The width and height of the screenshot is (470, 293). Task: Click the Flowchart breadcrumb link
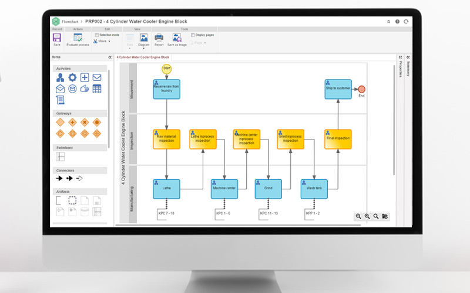73,21
